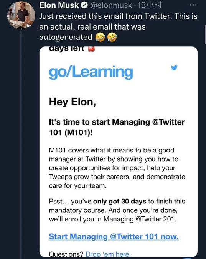Open the 'Drop 'em here.' link

pos(108,254)
